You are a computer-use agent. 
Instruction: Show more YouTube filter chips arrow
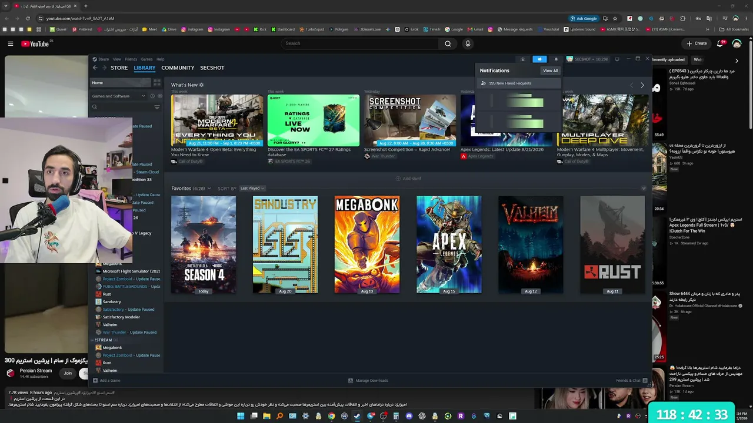tap(737, 61)
